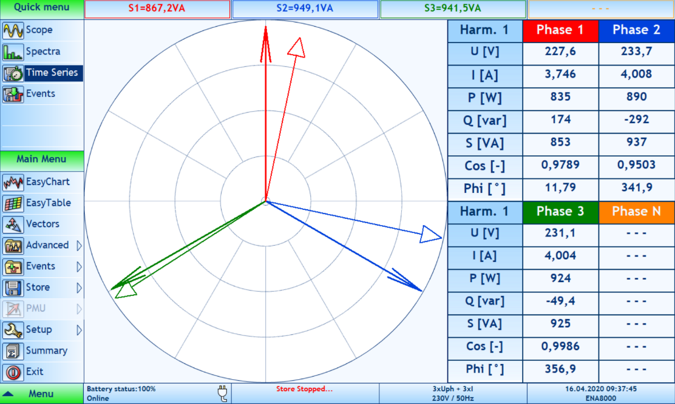The height and width of the screenshot is (404, 675).
Task: Select the orange Phase N header
Action: pyautogui.click(x=636, y=211)
